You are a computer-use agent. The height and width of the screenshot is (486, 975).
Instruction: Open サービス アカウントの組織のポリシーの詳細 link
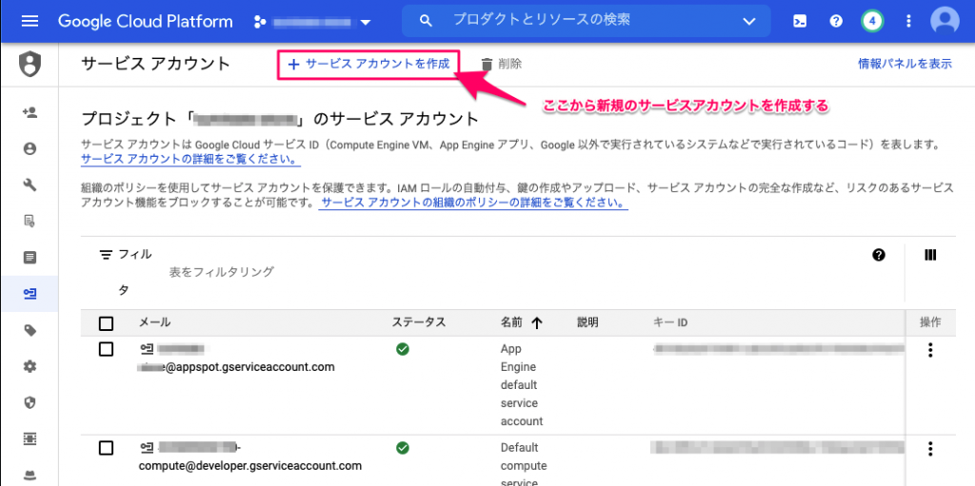472,204
